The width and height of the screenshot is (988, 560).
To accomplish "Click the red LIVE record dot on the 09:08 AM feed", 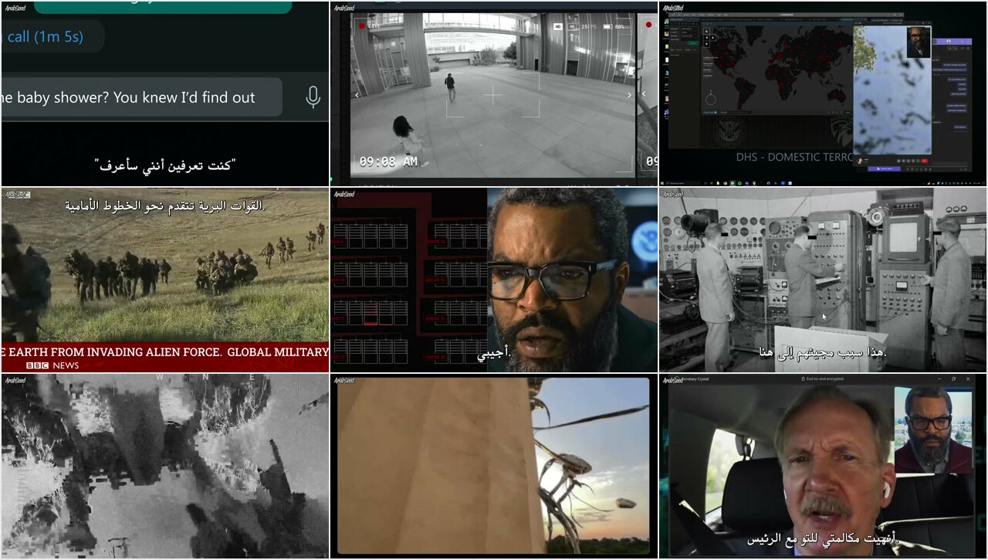I will tap(362, 25).
